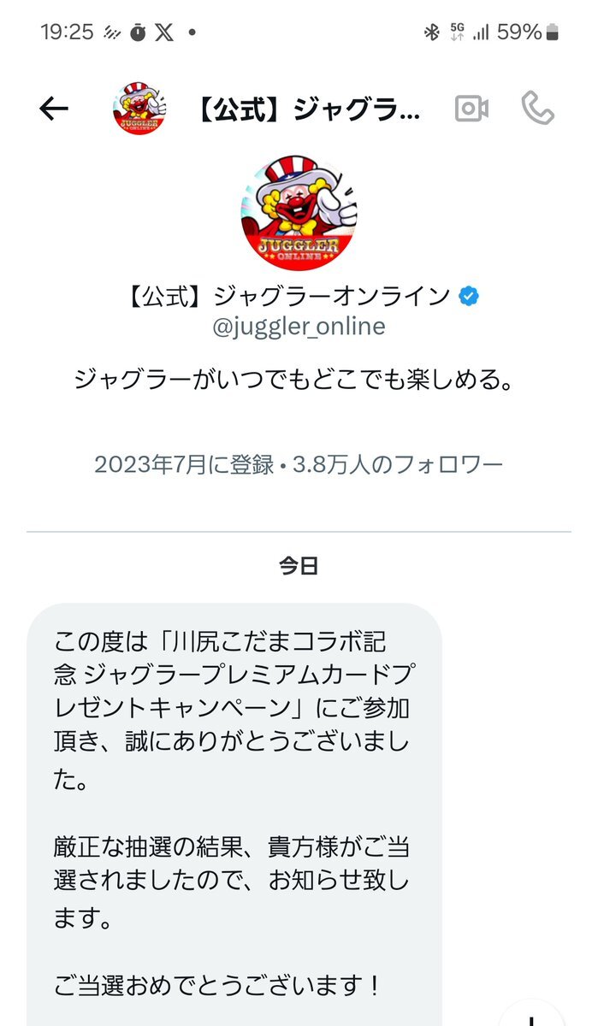The image size is (598, 1026).
Task: Tap the back arrow in the header
Action: tap(54, 109)
